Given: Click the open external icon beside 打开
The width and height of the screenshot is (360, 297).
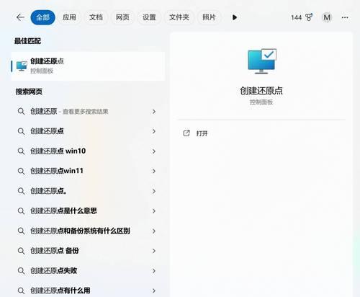Looking at the screenshot, I should [186, 133].
